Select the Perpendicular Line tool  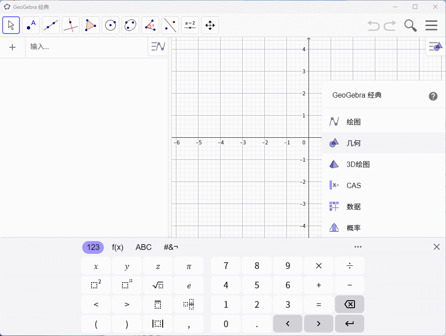71,25
